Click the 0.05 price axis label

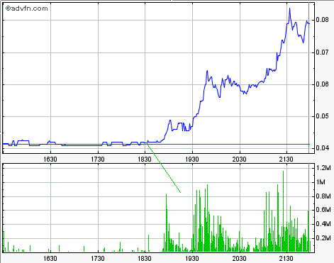pos(323,116)
